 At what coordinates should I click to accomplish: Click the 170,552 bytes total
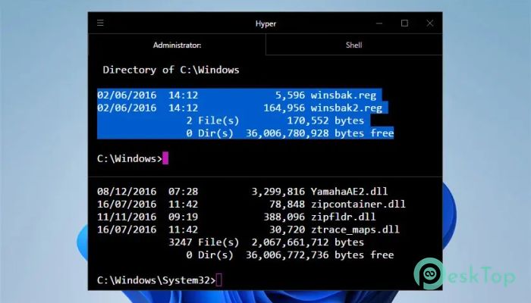(325, 120)
